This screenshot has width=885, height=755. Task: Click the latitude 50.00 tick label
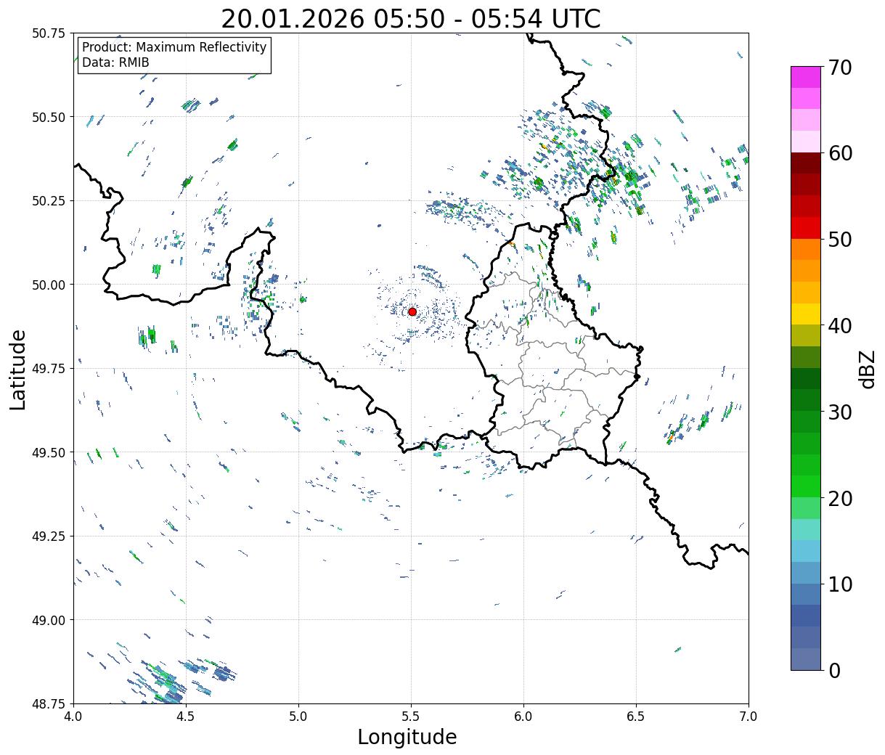click(49, 285)
